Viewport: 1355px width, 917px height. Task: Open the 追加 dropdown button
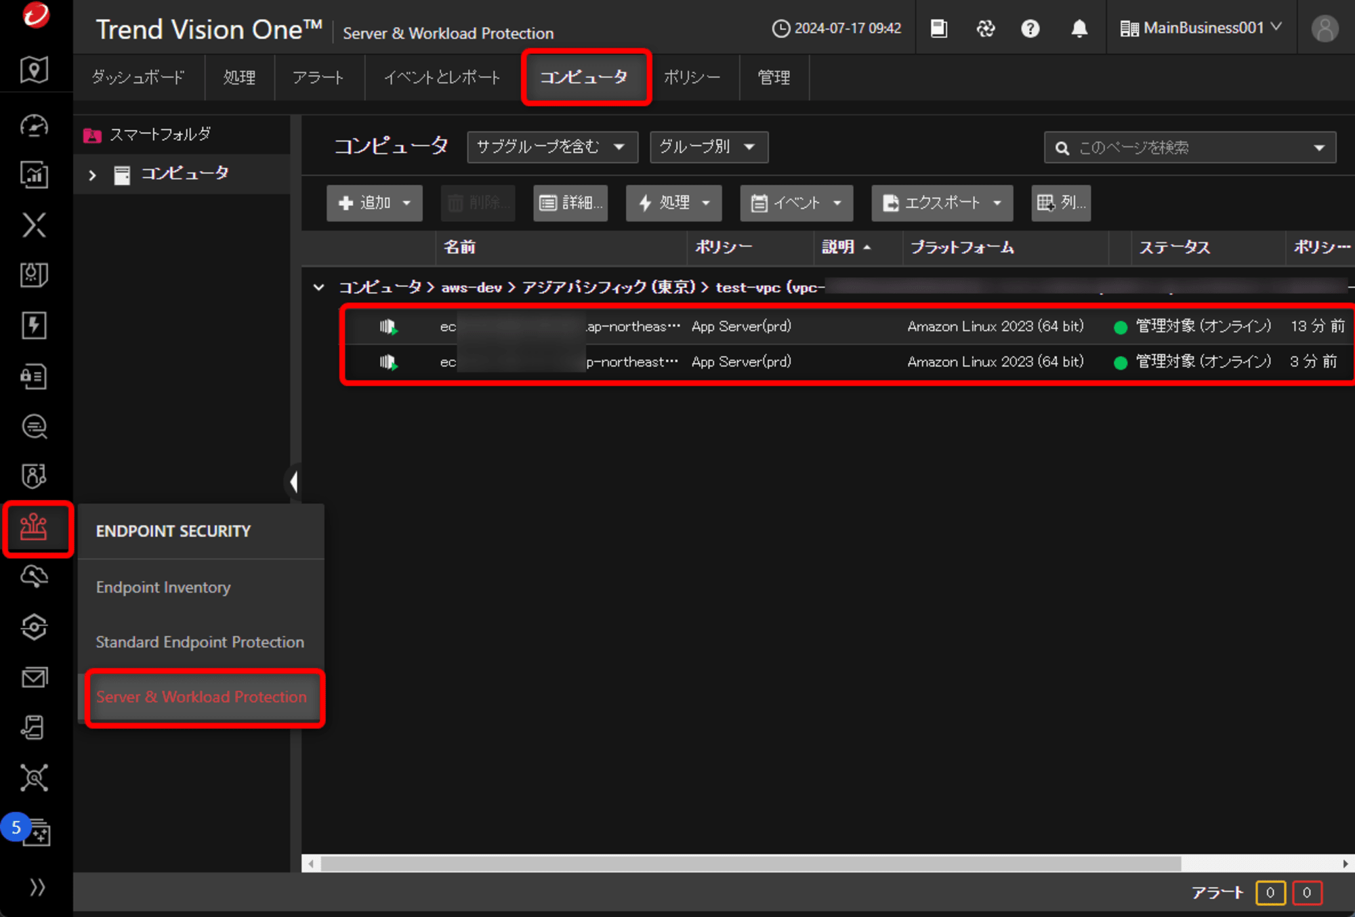coord(374,202)
